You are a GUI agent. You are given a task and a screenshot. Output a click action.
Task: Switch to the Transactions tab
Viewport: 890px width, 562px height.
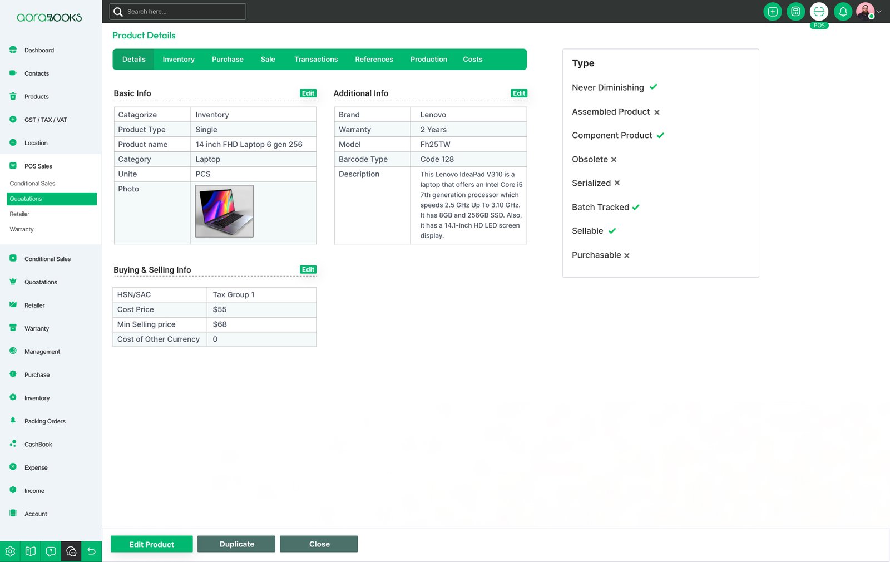click(x=316, y=60)
